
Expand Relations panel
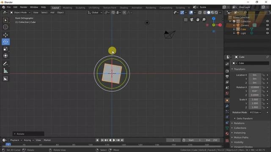pos(239,123)
